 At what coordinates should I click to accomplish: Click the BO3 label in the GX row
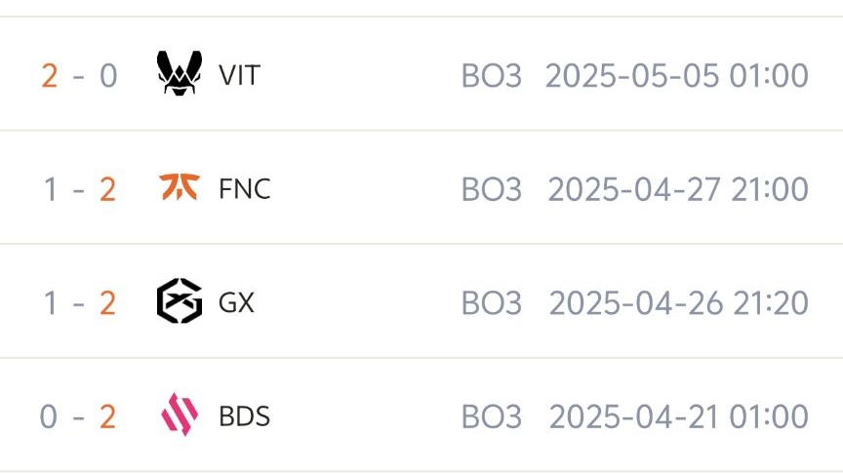pos(492,303)
